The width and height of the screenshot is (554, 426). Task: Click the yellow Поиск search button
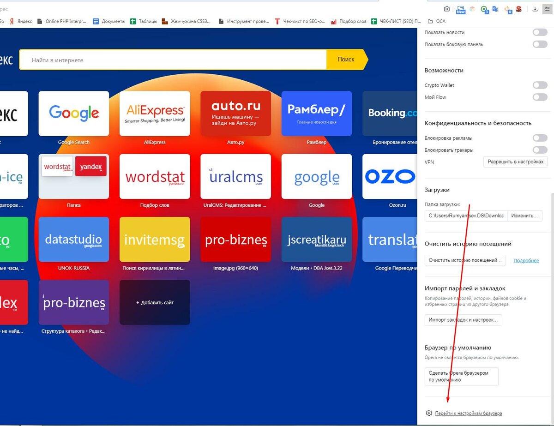[x=346, y=60]
